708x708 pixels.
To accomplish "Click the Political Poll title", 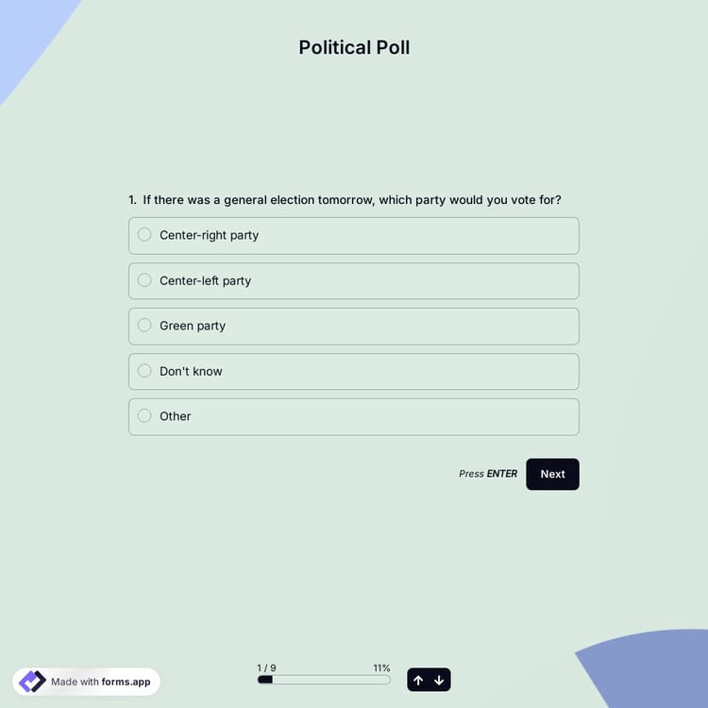I will click(354, 47).
